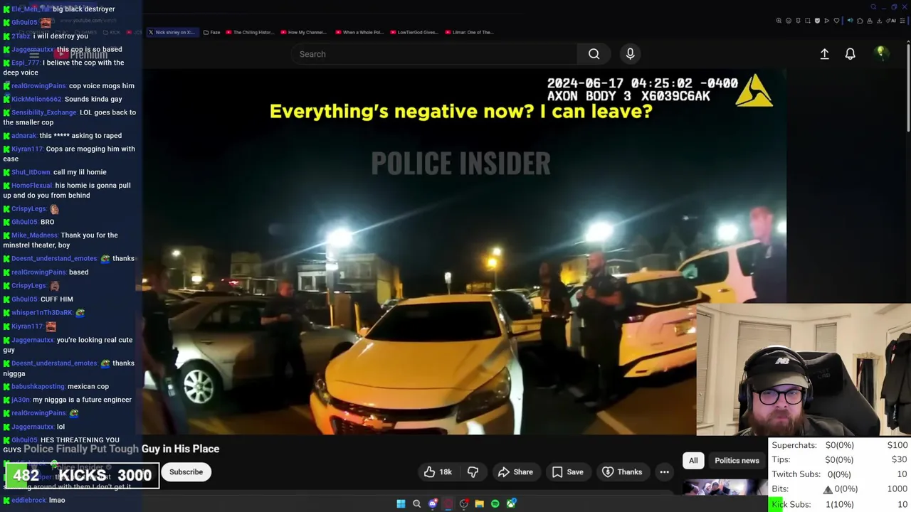
Task: Open How My Channel... bookmark
Action: click(x=303, y=32)
